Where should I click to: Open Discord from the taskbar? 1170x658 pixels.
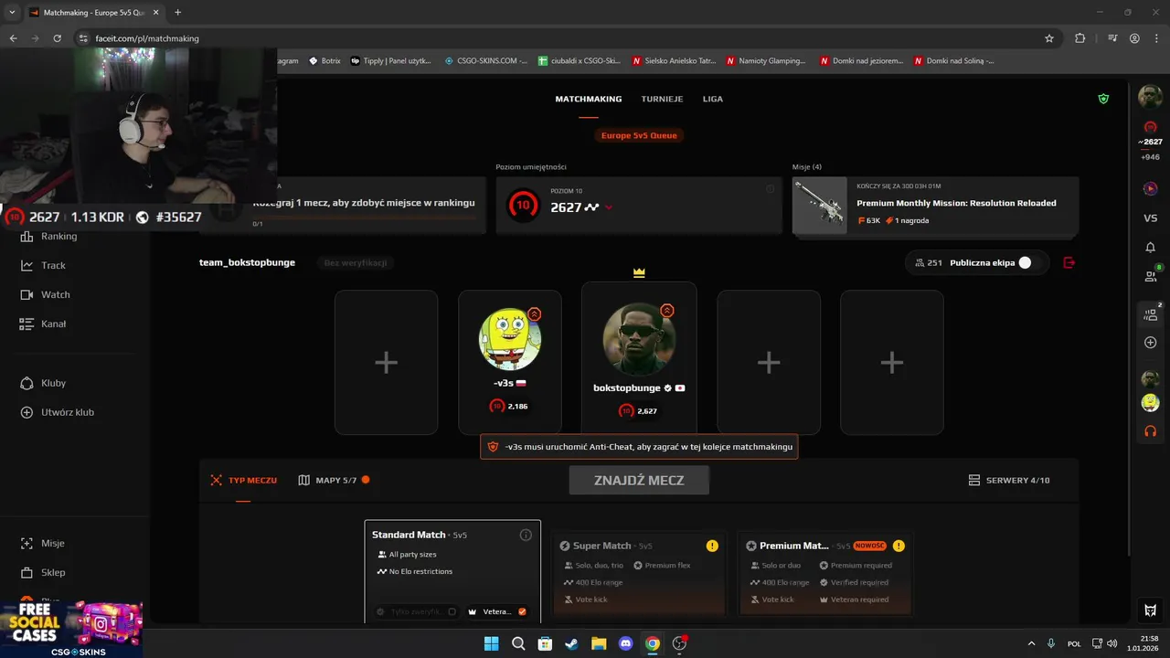click(x=625, y=643)
